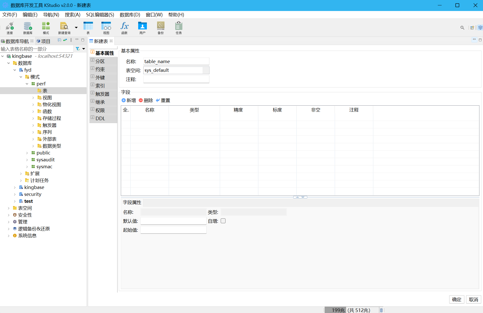The image size is (483, 313).
Task: Expand the 表空间 tree node
Action: point(9,208)
